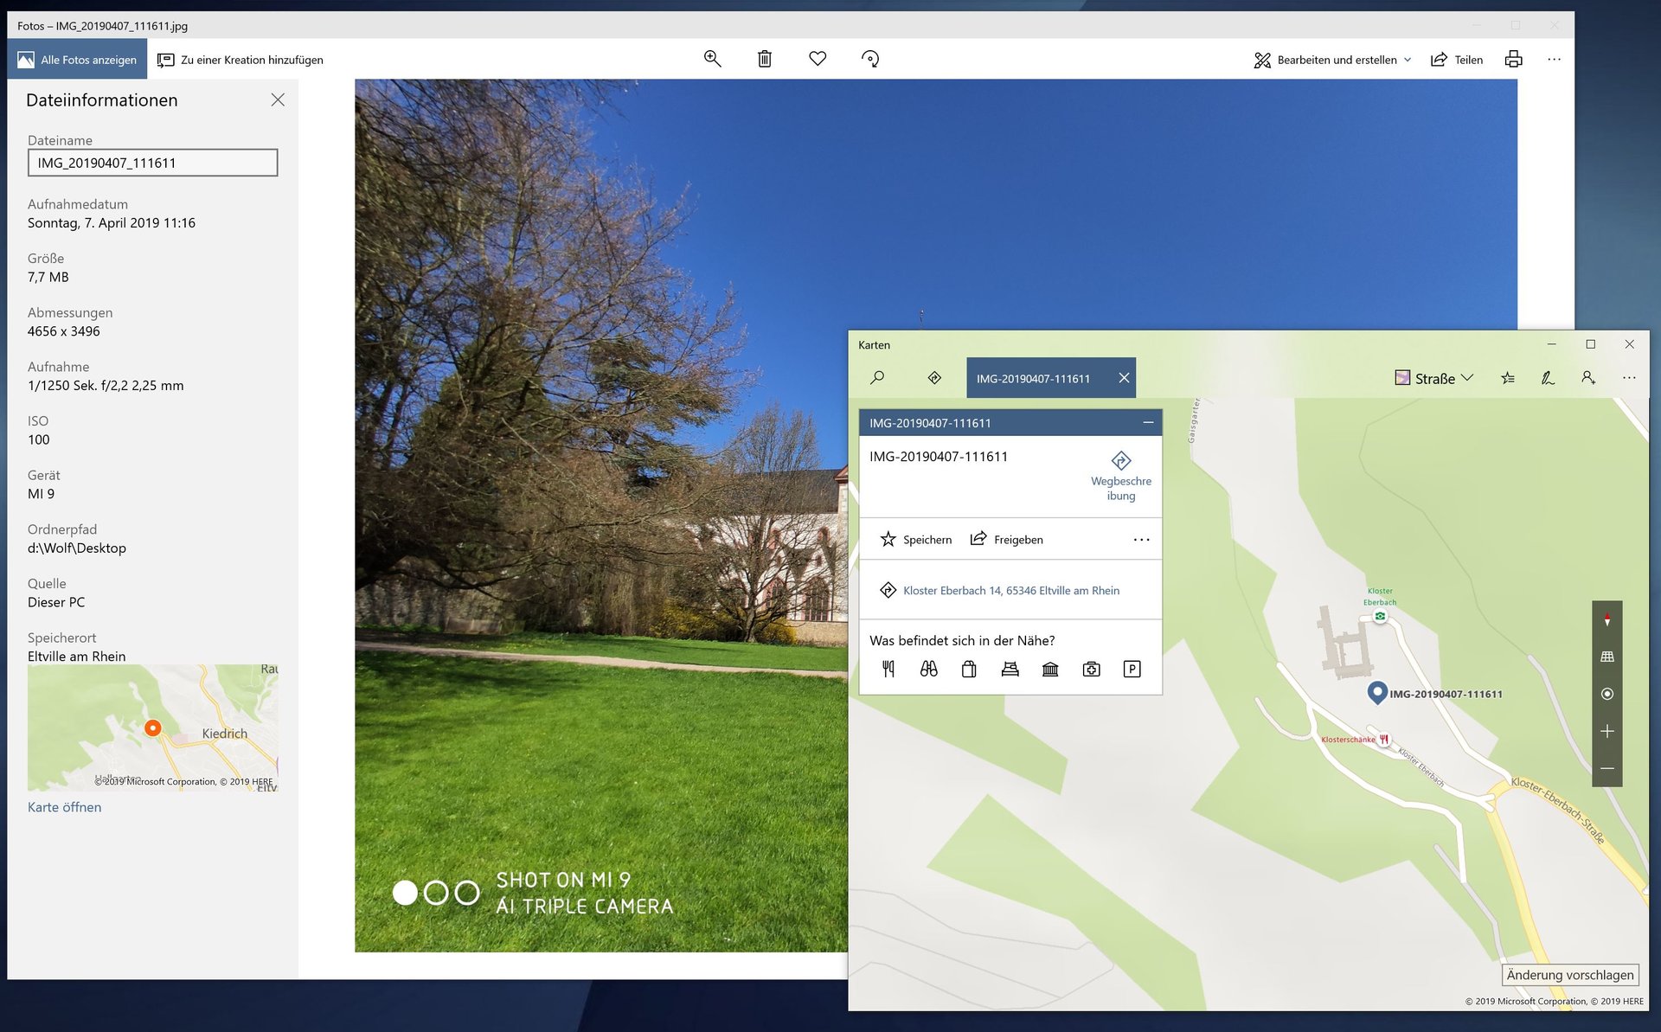The image size is (1661, 1032).
Task: Rotate the photo using the rotate icon
Action: pos(870,59)
